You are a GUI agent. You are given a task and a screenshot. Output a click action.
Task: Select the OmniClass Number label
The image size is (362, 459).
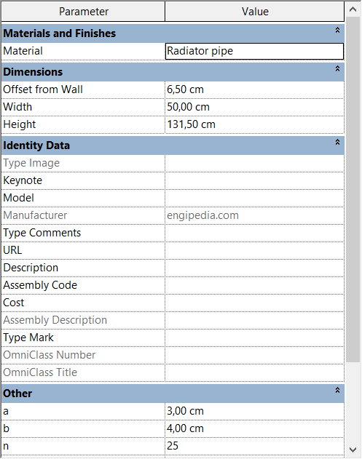click(x=50, y=355)
